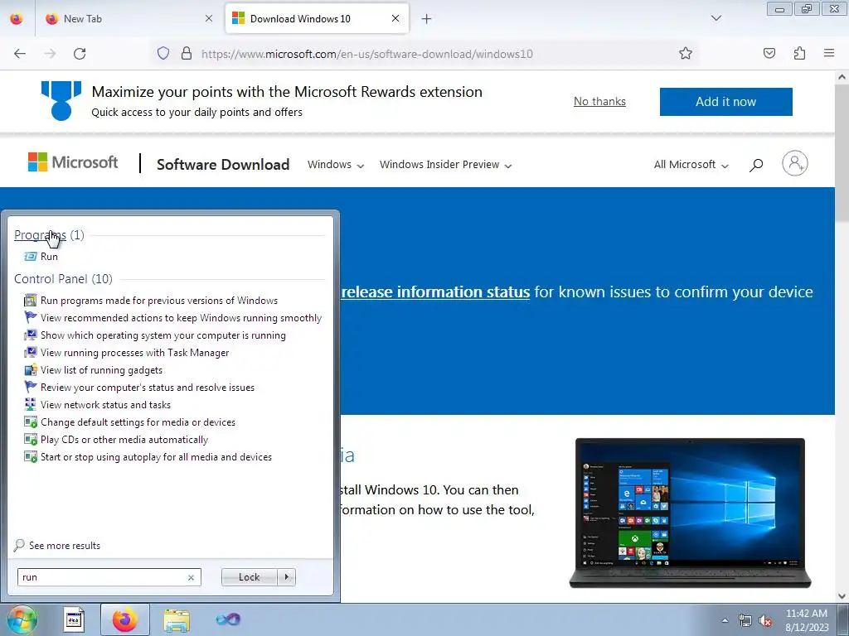
Task: Dismiss the banner with No thanks
Action: (x=599, y=102)
